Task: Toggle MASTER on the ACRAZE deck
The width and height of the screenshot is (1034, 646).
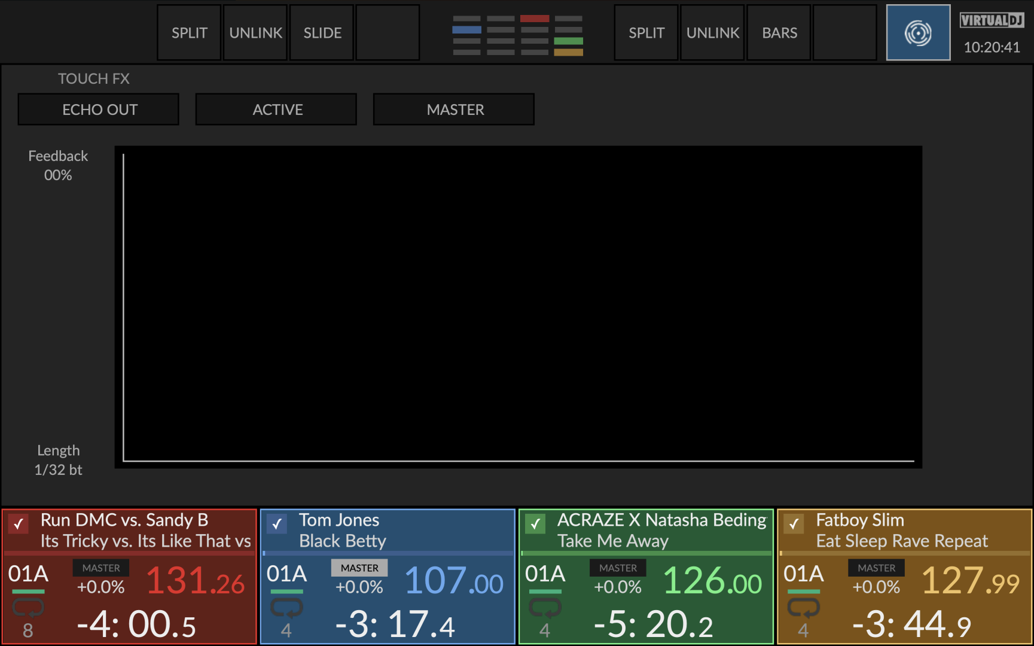Action: 618,568
